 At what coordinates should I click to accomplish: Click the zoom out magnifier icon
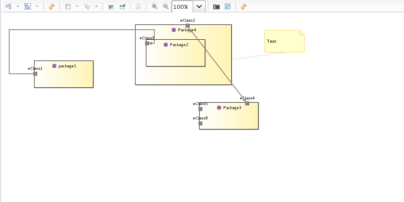[x=166, y=6]
